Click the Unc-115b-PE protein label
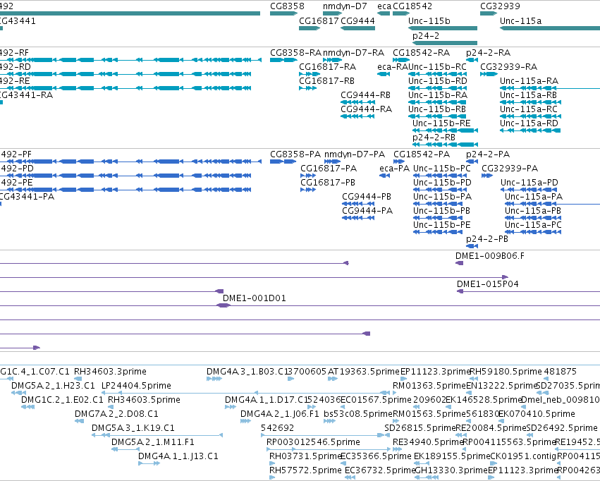Screen dimensions: 600x481 [x=441, y=225]
